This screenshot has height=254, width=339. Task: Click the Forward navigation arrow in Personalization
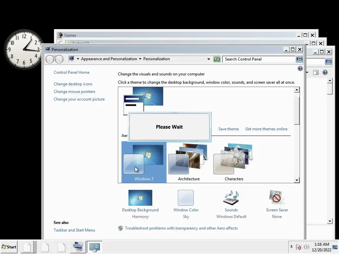(x=59, y=59)
